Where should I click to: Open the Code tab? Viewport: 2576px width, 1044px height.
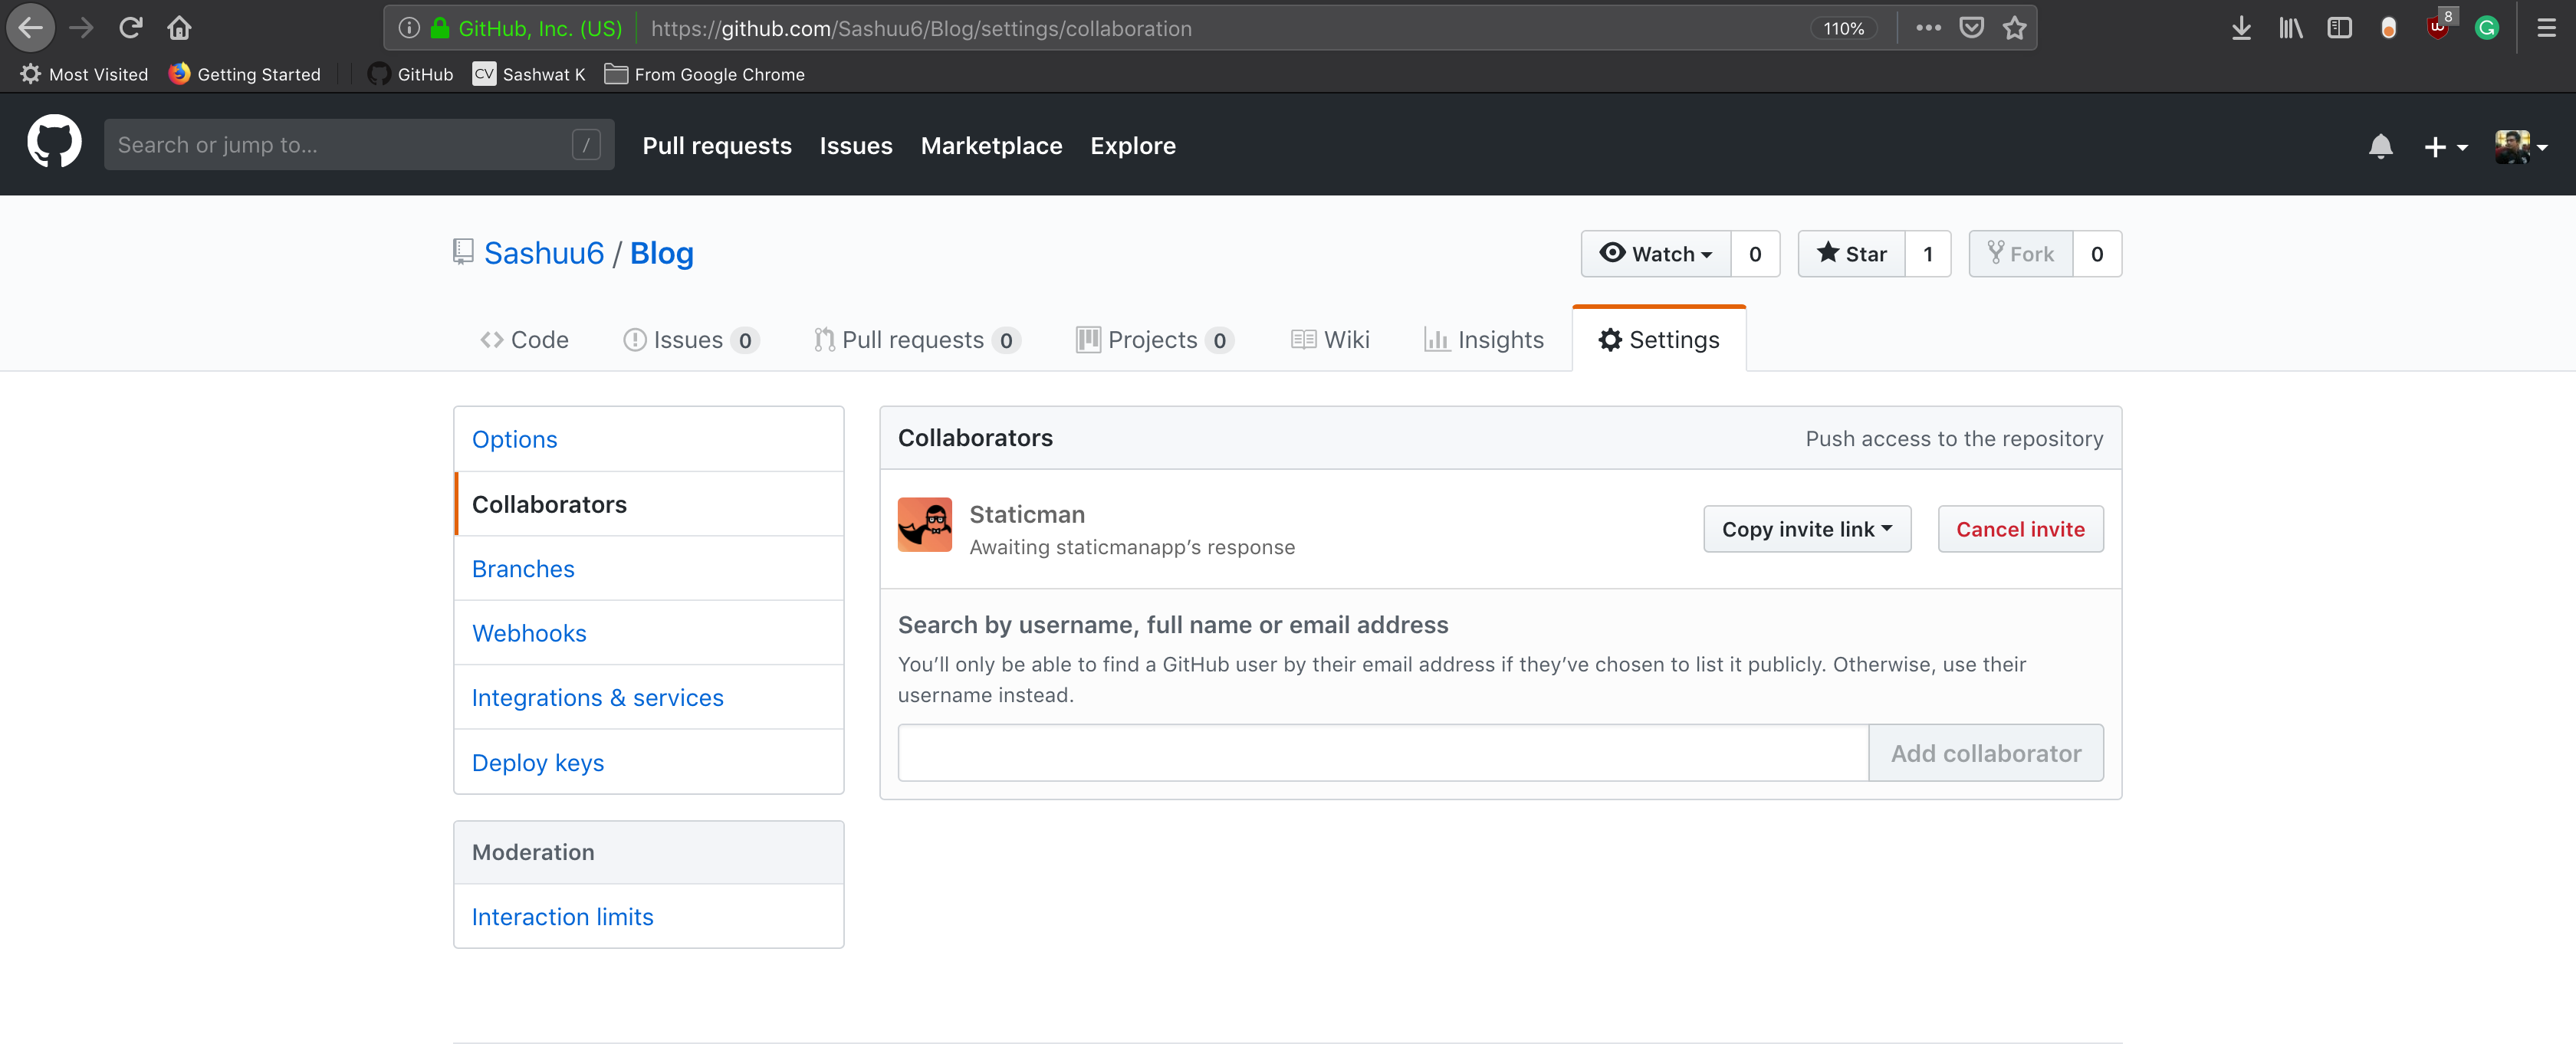pos(525,340)
